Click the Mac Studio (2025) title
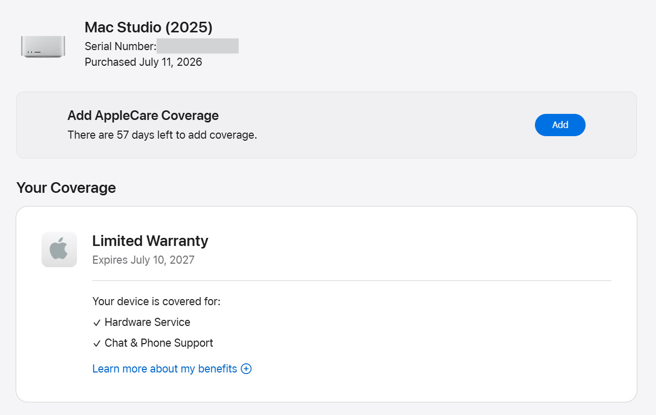 coord(148,27)
